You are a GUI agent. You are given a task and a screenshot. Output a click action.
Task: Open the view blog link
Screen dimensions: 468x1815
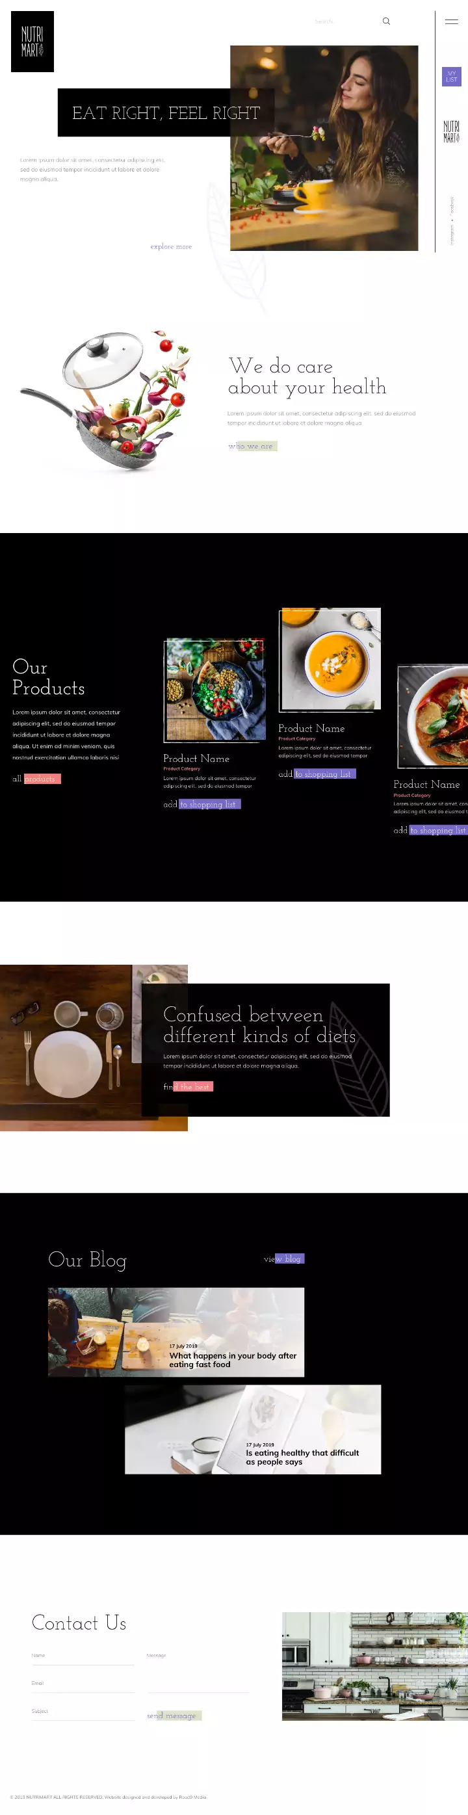(x=284, y=1259)
